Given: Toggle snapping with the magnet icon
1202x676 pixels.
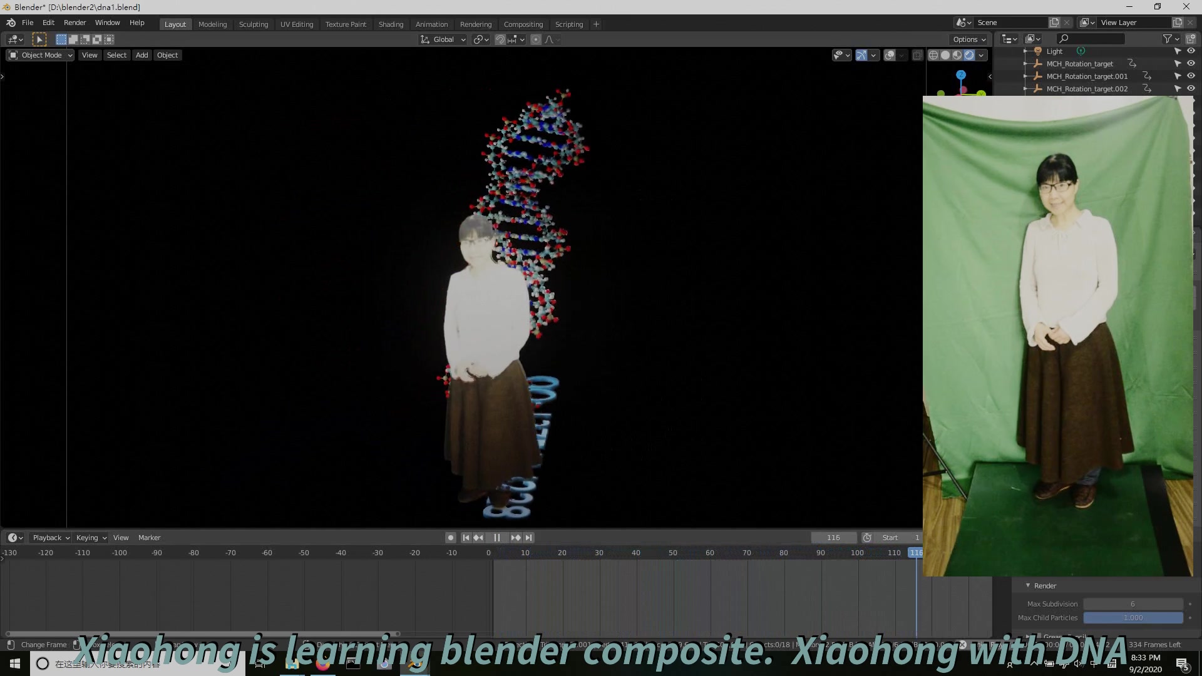Looking at the screenshot, I should [500, 39].
